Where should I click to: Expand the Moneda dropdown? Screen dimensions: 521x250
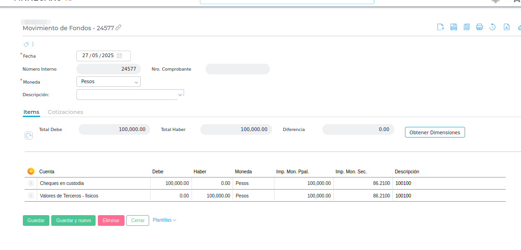(136, 82)
